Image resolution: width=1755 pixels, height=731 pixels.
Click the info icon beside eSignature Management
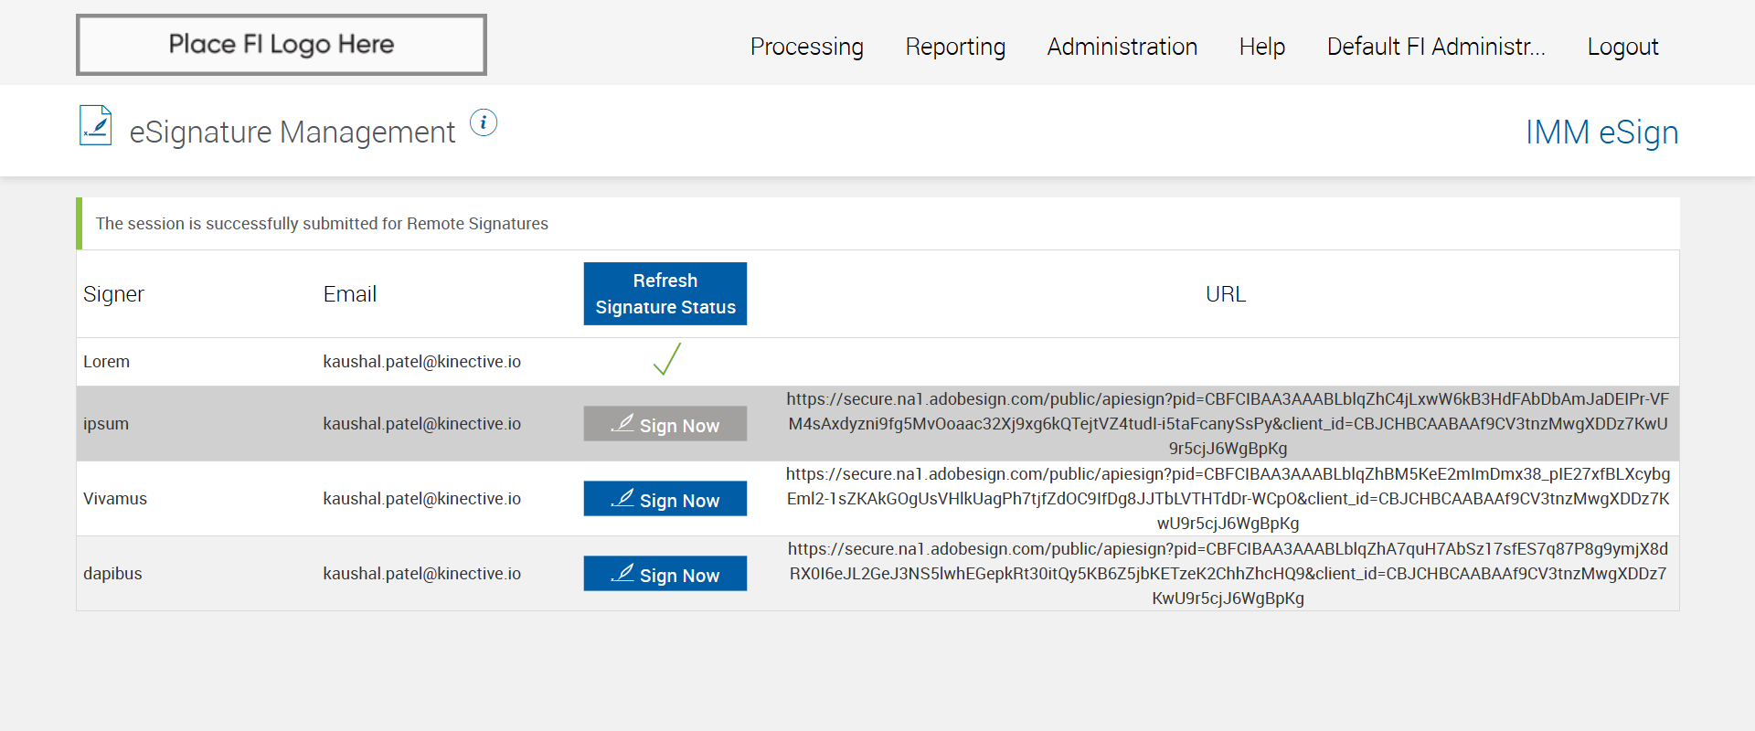[484, 122]
